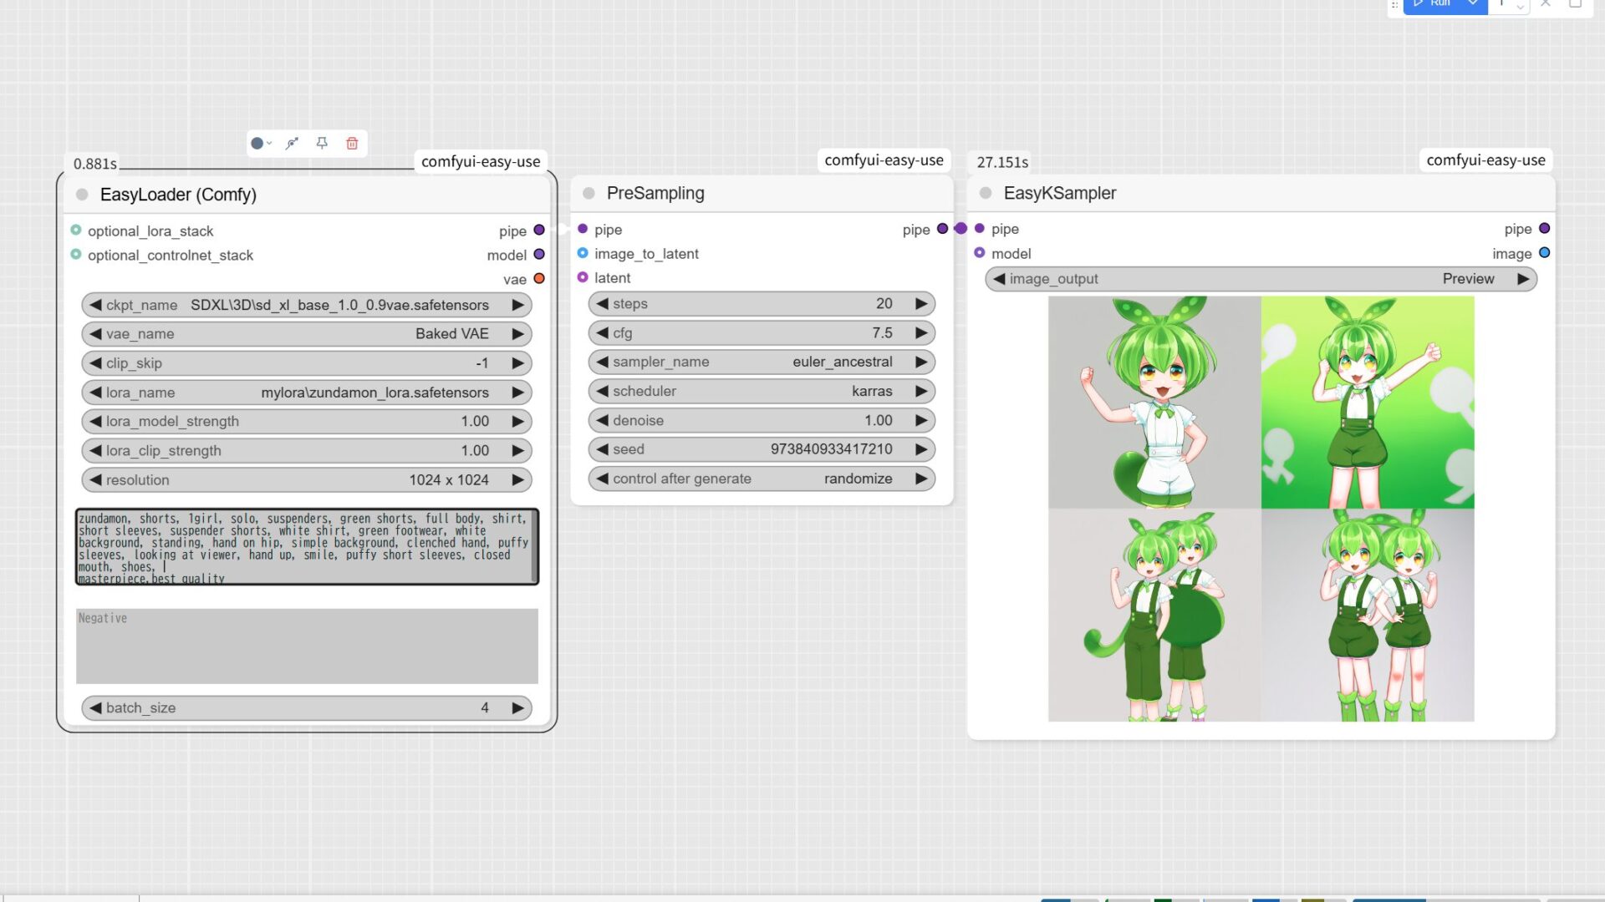
Task: Increase steps value with right arrow
Action: [x=921, y=304]
